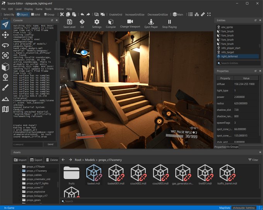Click the fullscreen expand icon in toolbar
The image size is (263, 210).
tap(208, 14)
